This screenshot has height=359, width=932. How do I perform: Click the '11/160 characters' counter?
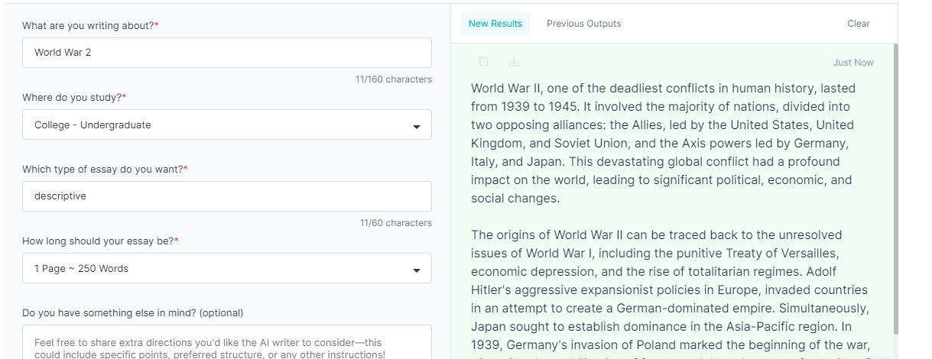394,79
